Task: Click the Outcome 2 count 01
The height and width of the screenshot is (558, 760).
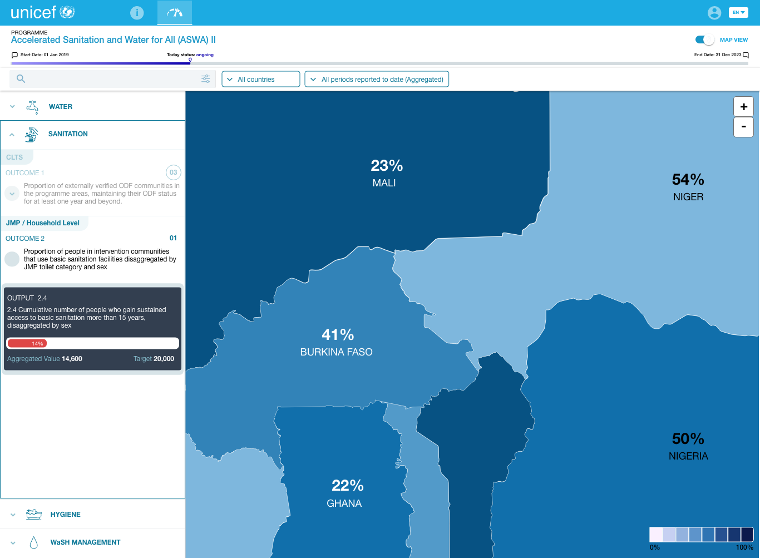Action: click(x=173, y=238)
